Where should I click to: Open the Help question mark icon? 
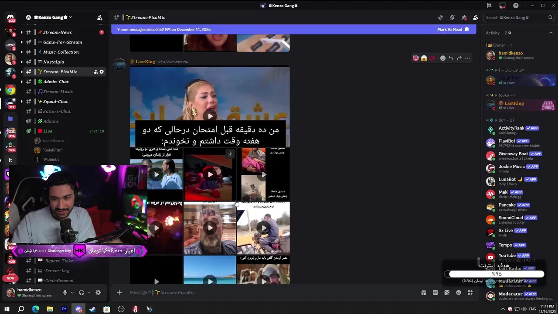pos(516,6)
